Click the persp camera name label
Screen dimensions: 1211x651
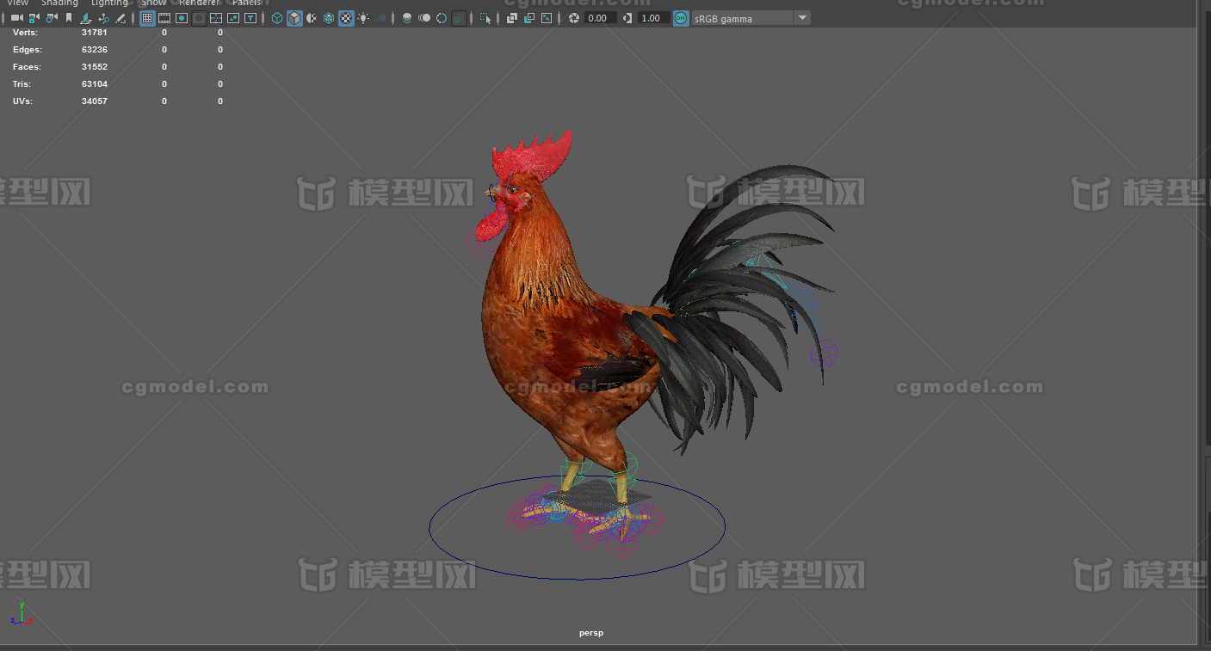[x=591, y=633]
